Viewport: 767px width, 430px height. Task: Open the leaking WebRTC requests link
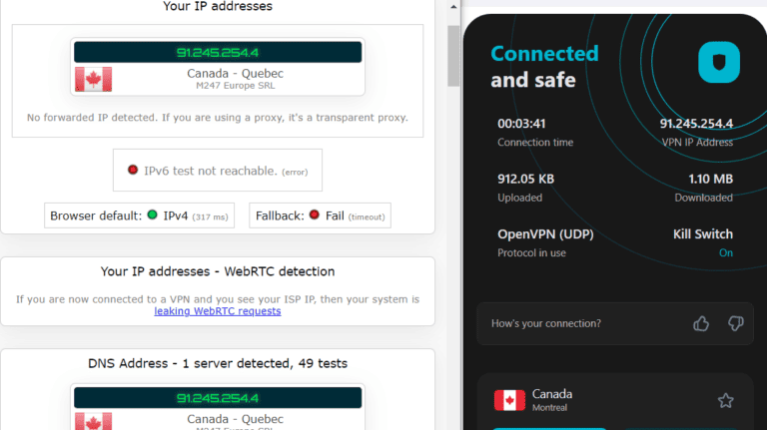coord(217,311)
